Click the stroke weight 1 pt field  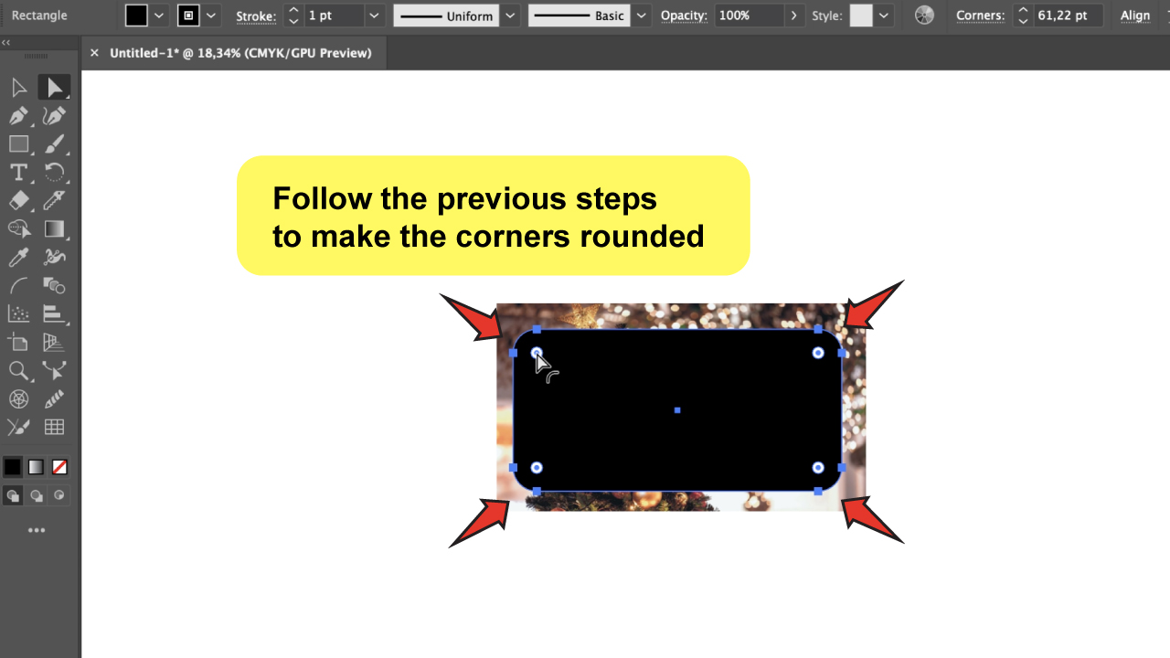pyautogui.click(x=334, y=16)
